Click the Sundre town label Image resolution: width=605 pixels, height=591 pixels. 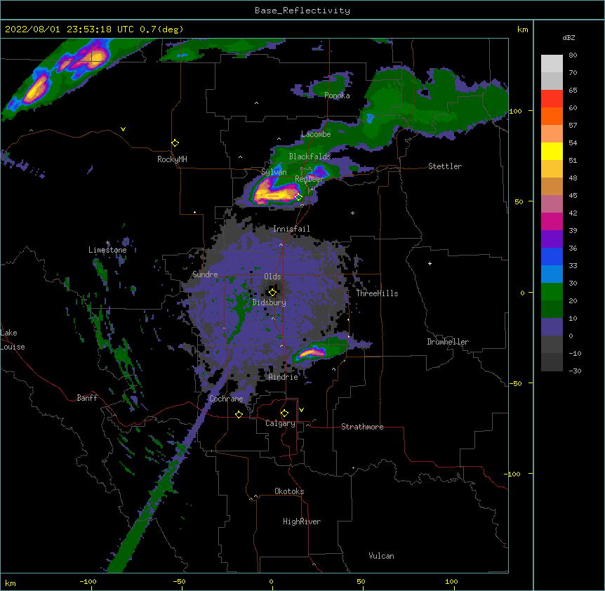(205, 274)
